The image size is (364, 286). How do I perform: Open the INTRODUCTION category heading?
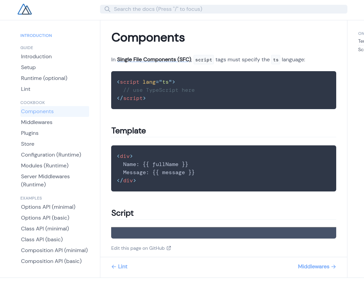[x=36, y=36]
